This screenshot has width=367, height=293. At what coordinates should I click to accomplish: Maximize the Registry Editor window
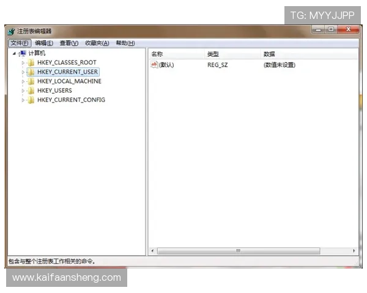pyautogui.click(x=331, y=29)
